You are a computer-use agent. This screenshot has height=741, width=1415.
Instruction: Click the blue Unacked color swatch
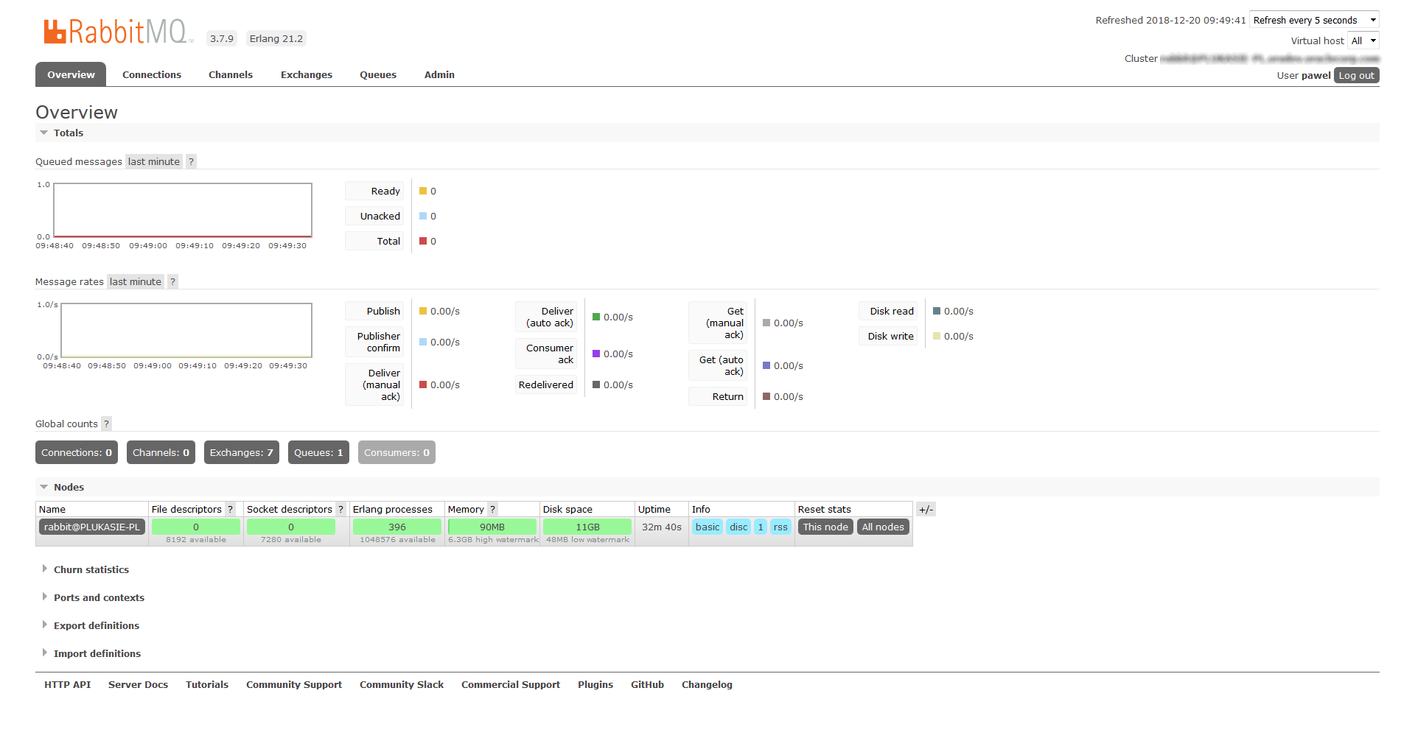point(423,216)
